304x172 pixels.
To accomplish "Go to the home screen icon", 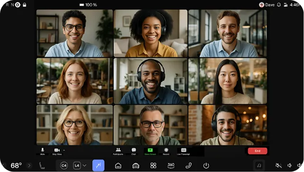I will coord(118,165).
